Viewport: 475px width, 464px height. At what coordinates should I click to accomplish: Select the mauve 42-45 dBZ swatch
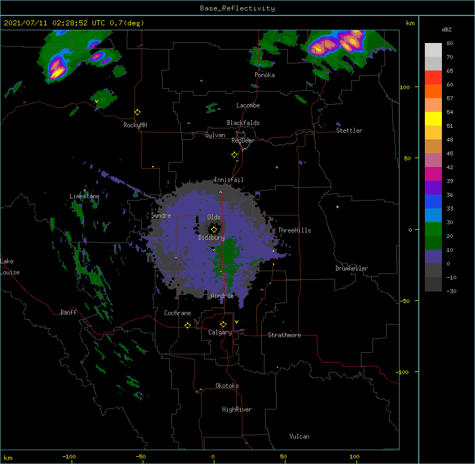(433, 160)
